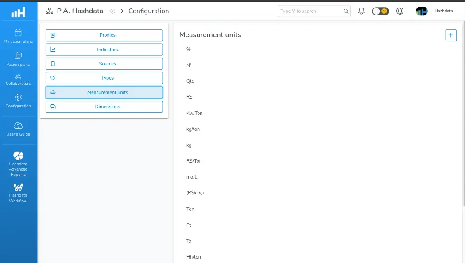Click the Hashdata logo icon
This screenshot has height=263, width=465.
pyautogui.click(x=18, y=12)
